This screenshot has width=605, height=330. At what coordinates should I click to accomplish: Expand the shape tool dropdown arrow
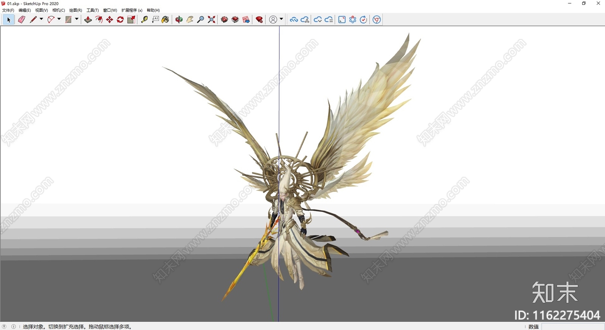(77, 19)
